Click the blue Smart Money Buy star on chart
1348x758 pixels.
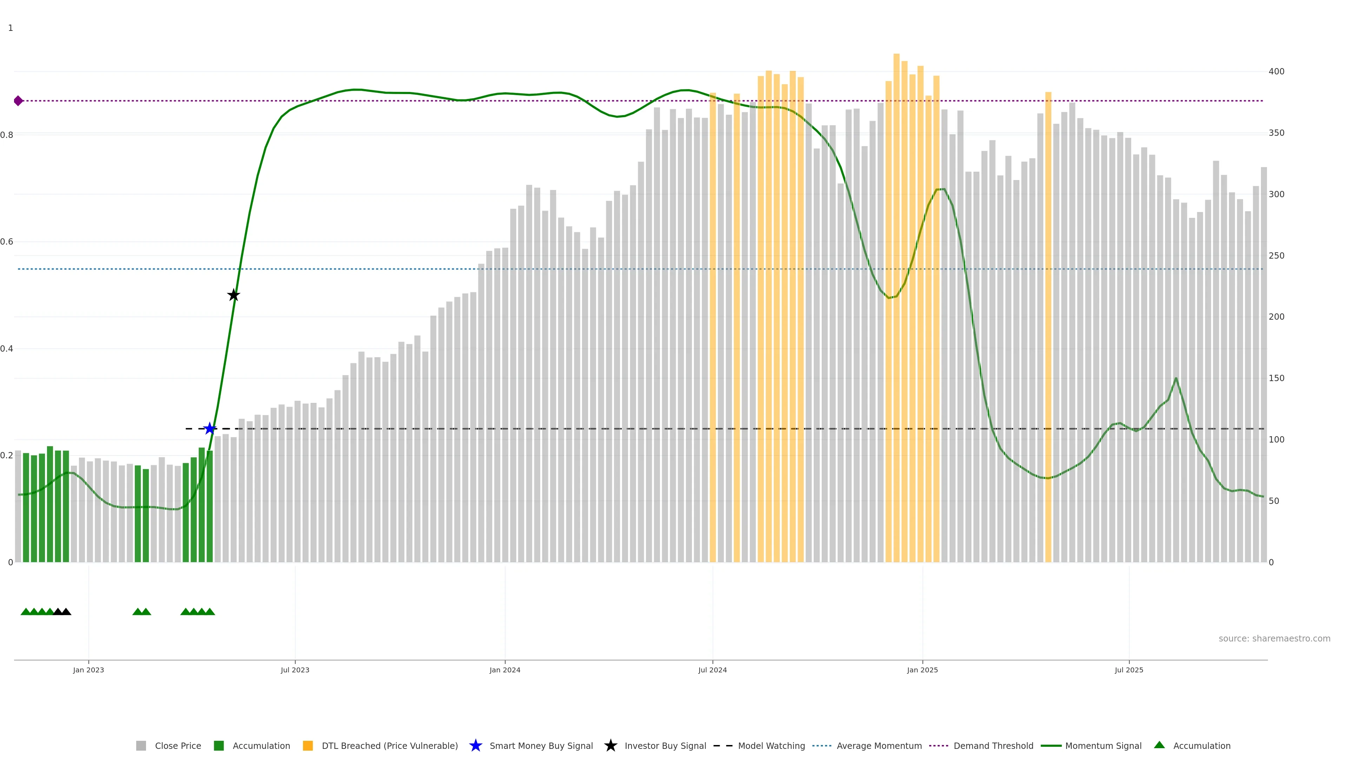(209, 428)
